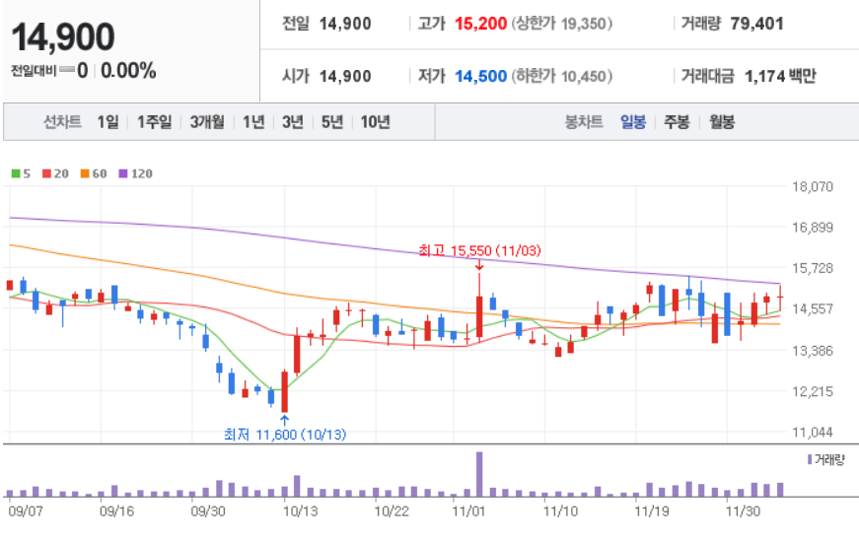Show the 3개월 line chart
This screenshot has width=859, height=540.
(x=207, y=121)
